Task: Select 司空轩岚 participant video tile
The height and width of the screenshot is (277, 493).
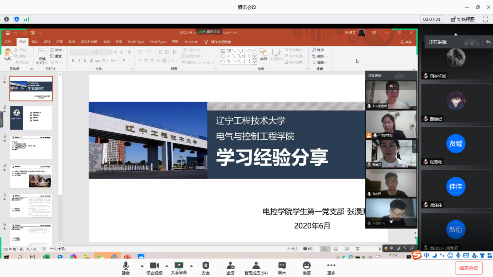Action: [x=456, y=62]
